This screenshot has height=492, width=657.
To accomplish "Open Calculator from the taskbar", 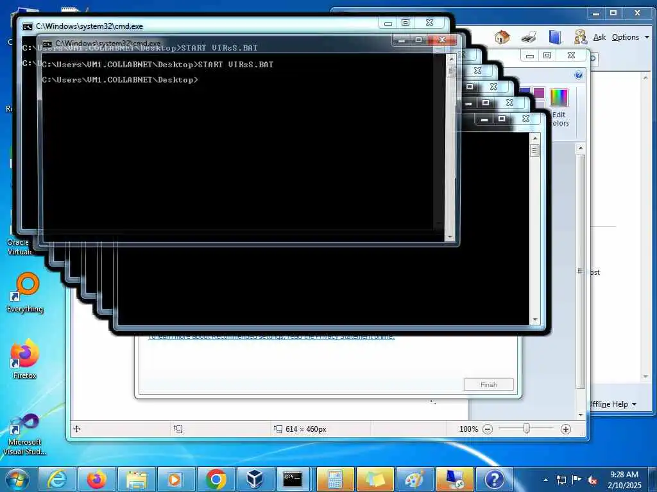I will pos(335,479).
